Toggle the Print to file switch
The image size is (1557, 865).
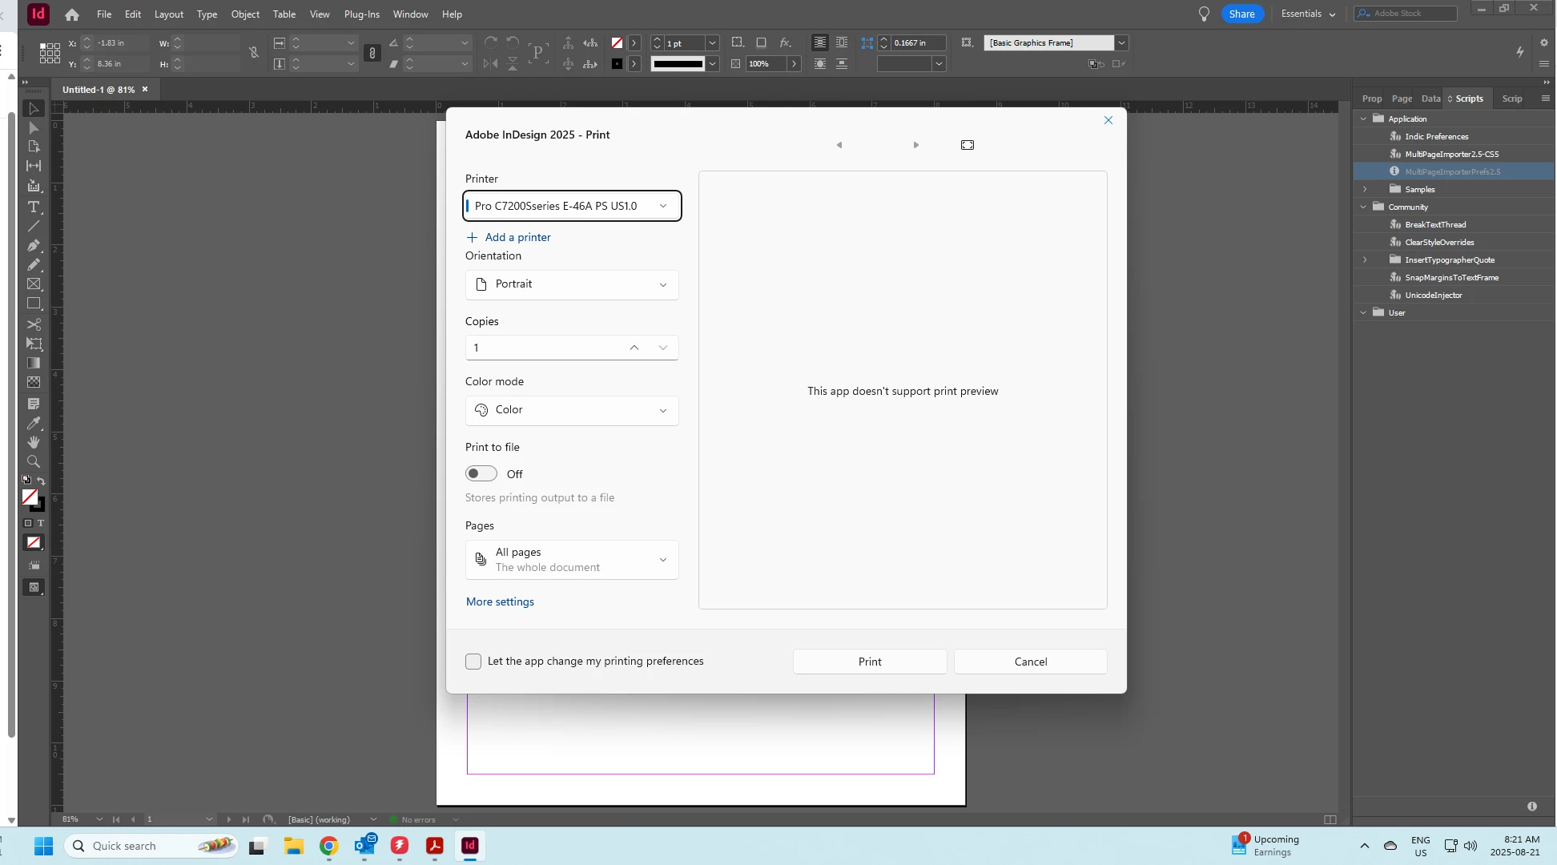tap(481, 474)
